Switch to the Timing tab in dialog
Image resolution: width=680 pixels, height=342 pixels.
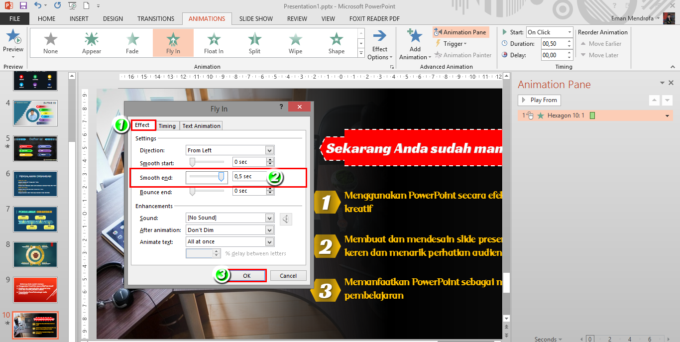pos(167,125)
